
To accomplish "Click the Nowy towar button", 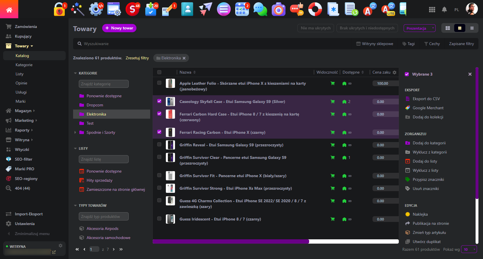I will (x=119, y=28).
